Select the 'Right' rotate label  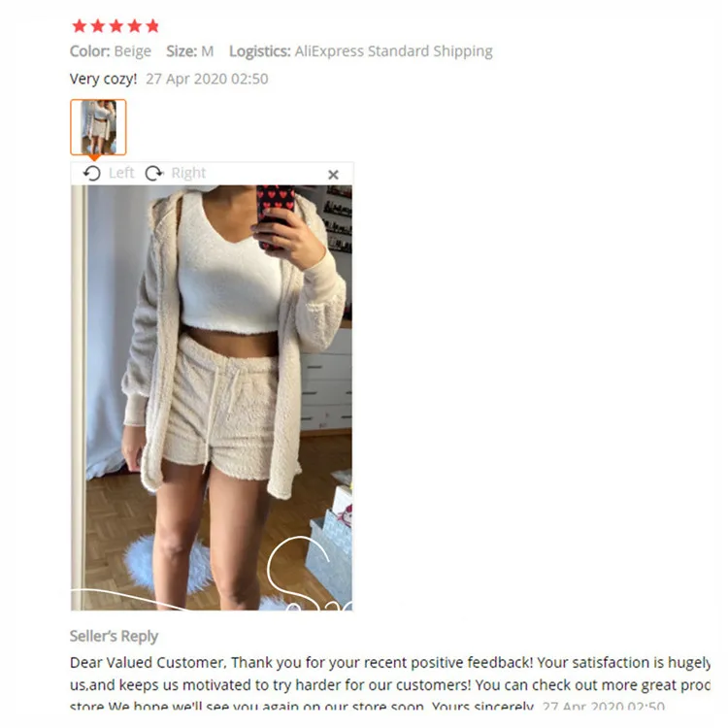click(x=188, y=173)
